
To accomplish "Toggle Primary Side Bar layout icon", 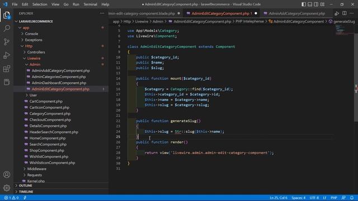I will (303, 4).
